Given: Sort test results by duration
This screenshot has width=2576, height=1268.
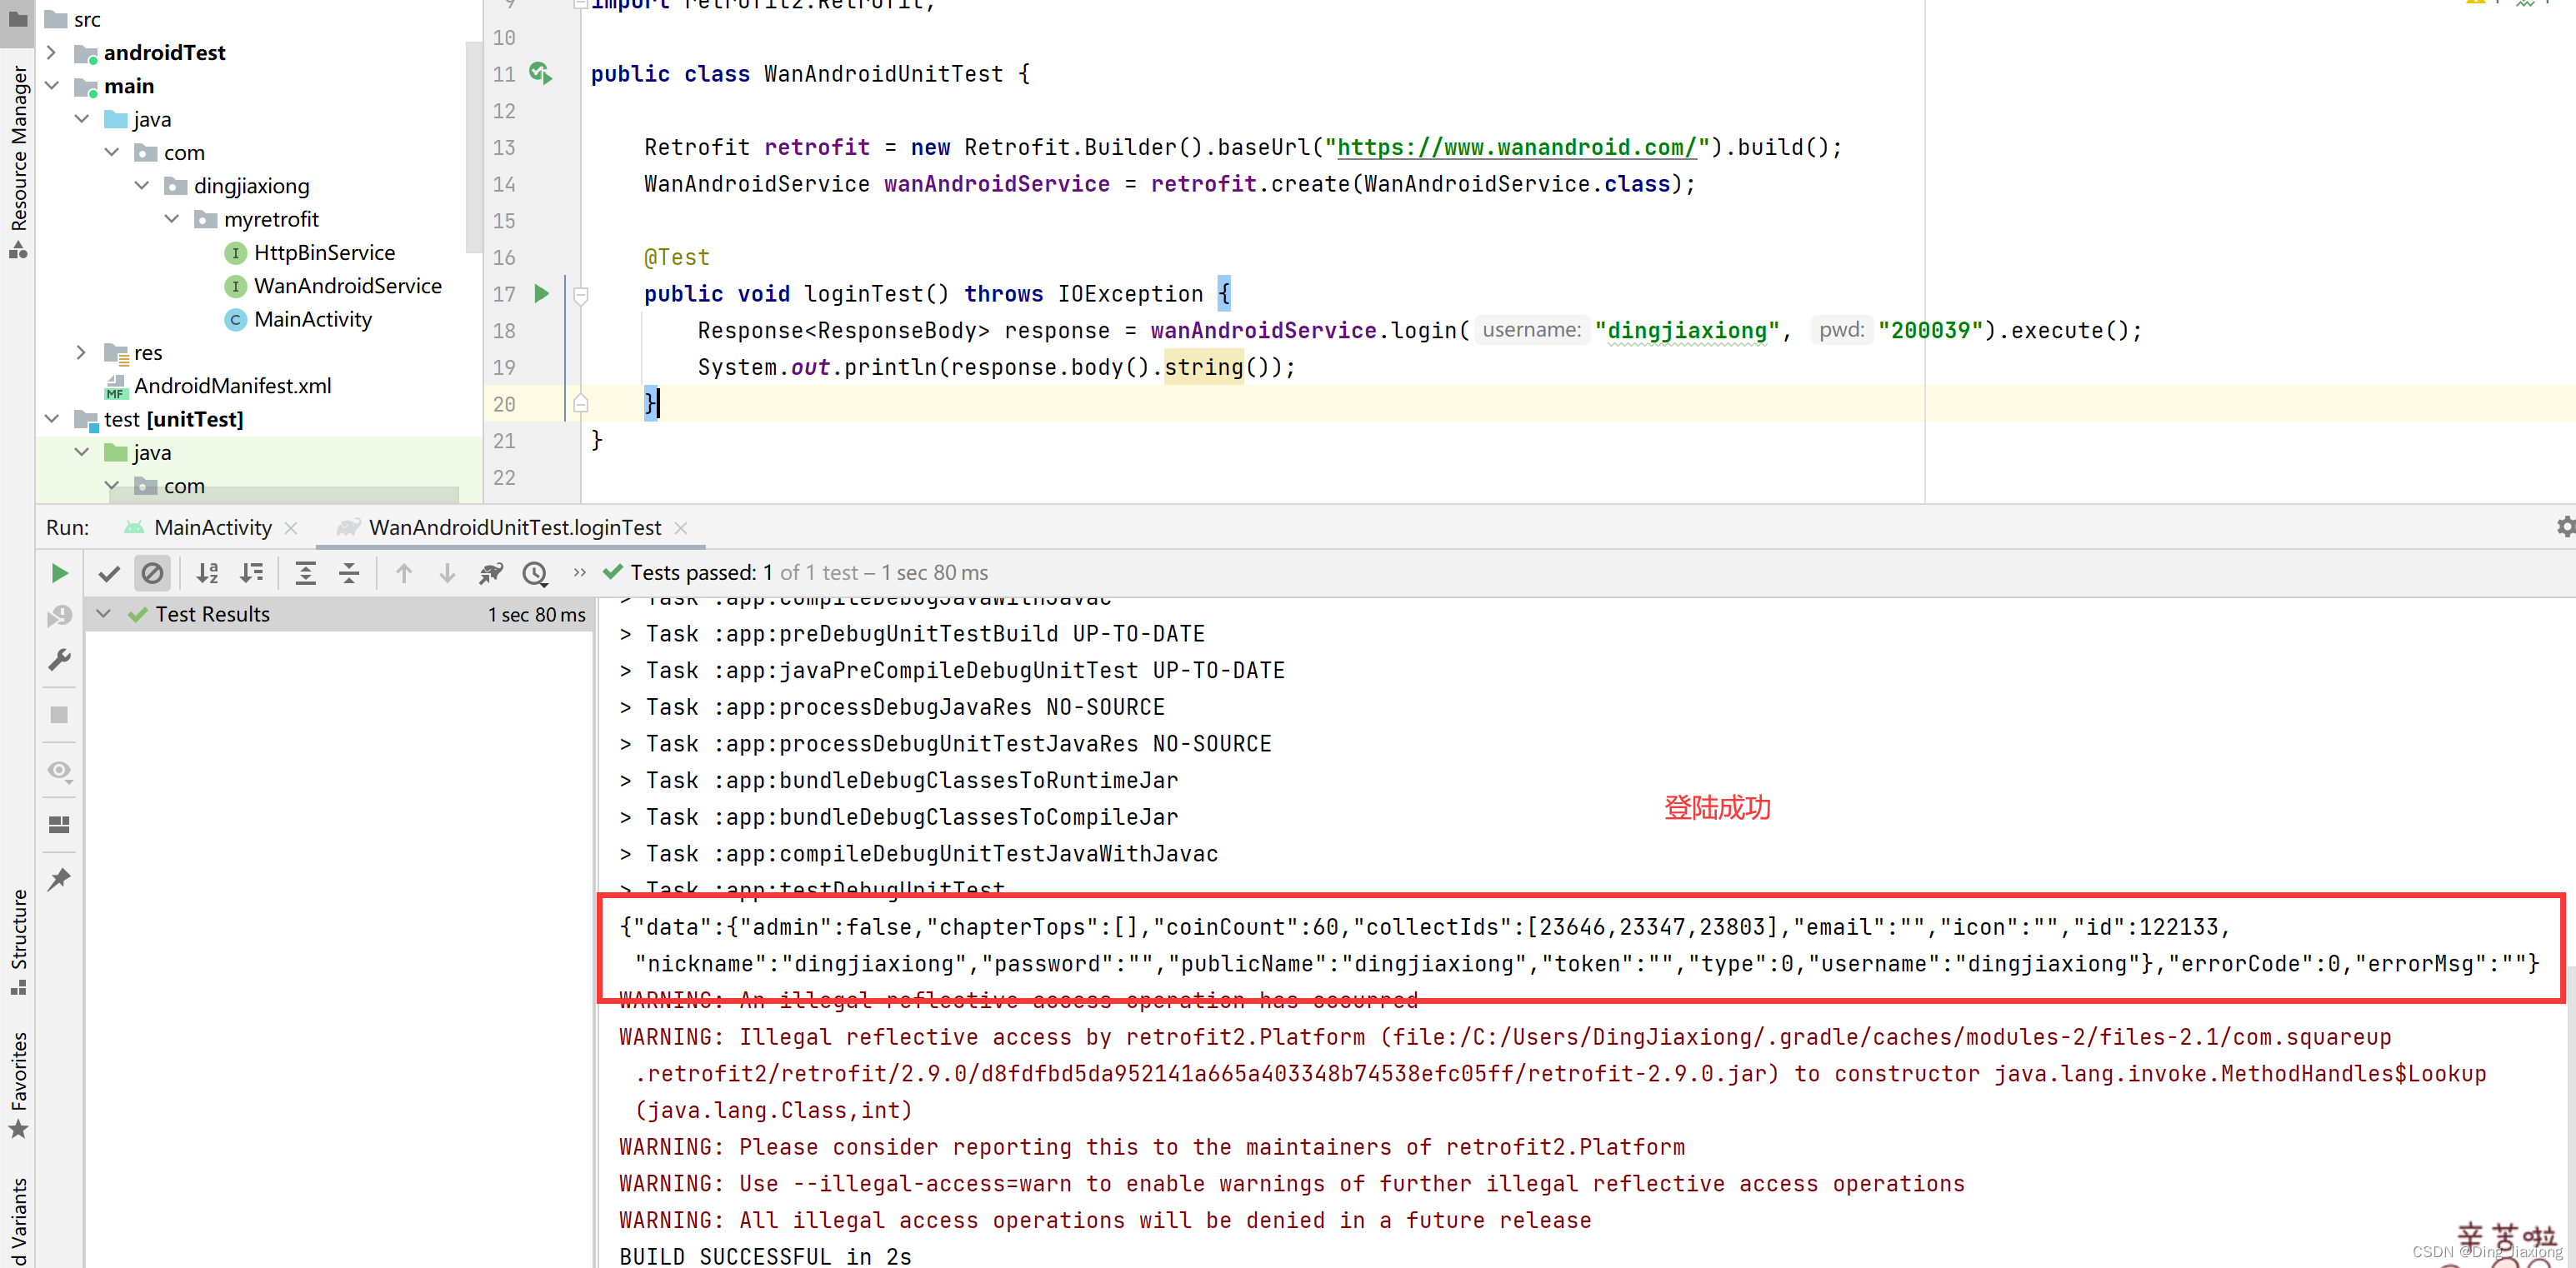Looking at the screenshot, I should tap(251, 573).
